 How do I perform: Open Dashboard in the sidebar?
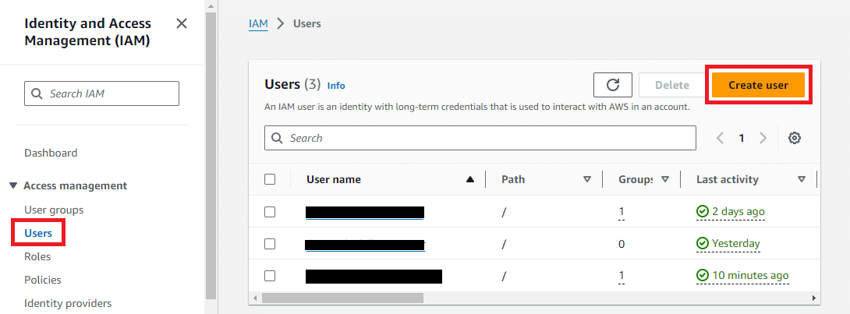(51, 153)
